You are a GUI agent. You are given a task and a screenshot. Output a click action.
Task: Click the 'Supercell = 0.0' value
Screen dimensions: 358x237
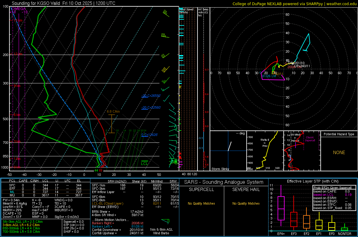[73, 222]
